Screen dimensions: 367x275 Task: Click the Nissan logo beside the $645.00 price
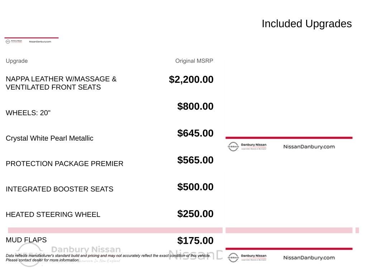click(x=233, y=146)
